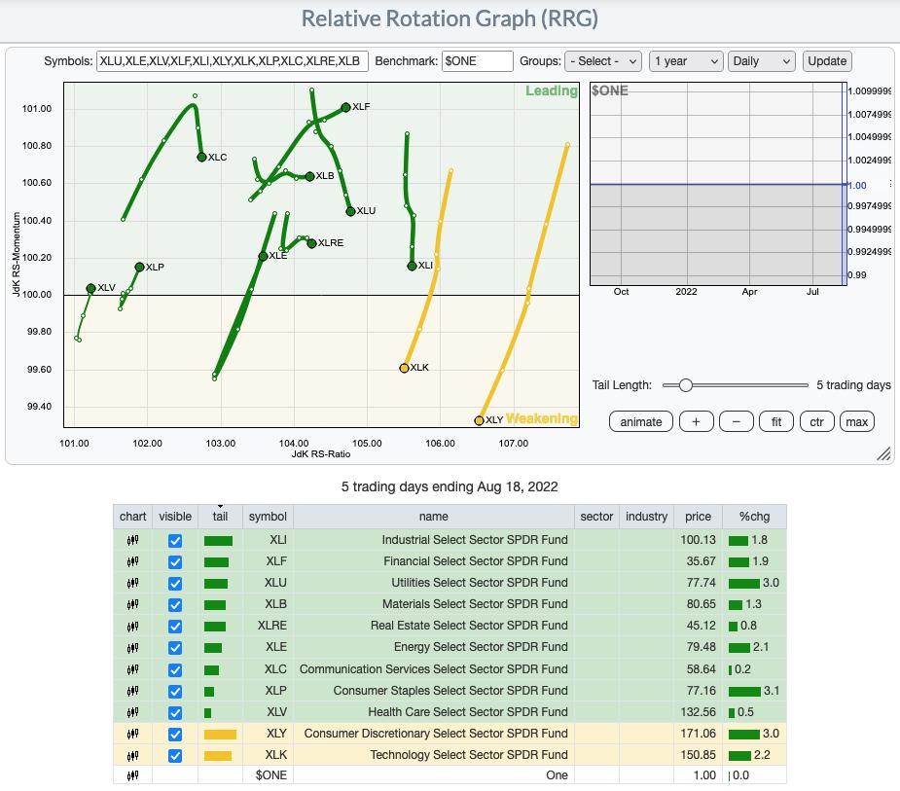Image resolution: width=900 pixels, height=791 pixels.
Task: Open the Daily frequency dropdown
Action: 761,61
